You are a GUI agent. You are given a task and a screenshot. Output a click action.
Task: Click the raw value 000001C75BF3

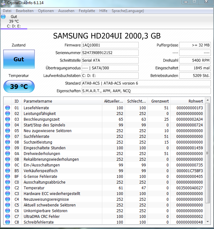coord(190,171)
